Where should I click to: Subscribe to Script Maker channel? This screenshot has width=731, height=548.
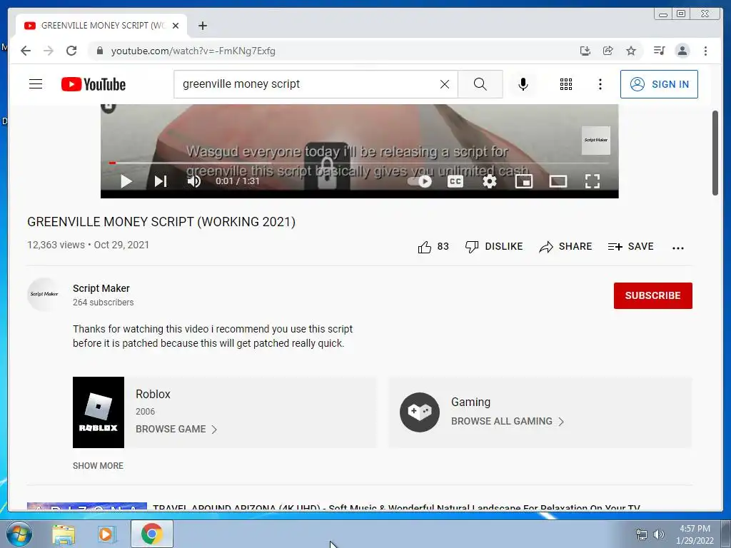tap(652, 295)
